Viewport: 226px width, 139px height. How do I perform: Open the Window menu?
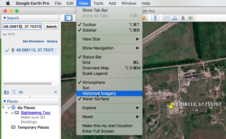pos(129,3)
